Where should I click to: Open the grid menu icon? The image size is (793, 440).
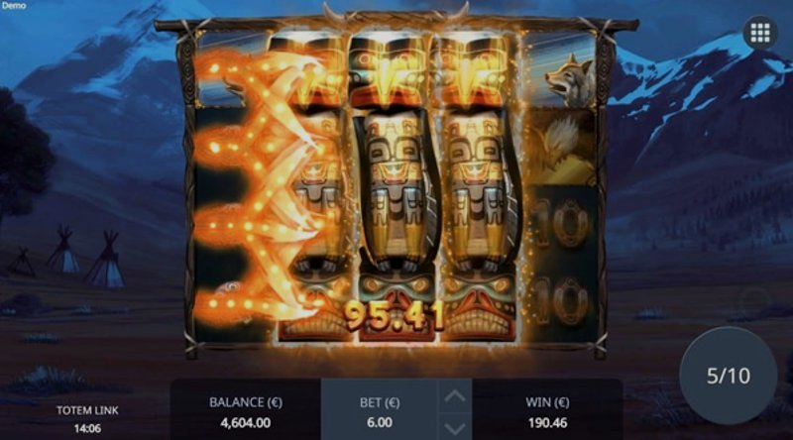[x=759, y=33]
